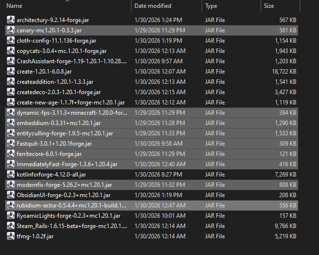Click the createdeco-2.0.3 JAR file icon
This screenshot has height=255, width=319.
[11, 92]
